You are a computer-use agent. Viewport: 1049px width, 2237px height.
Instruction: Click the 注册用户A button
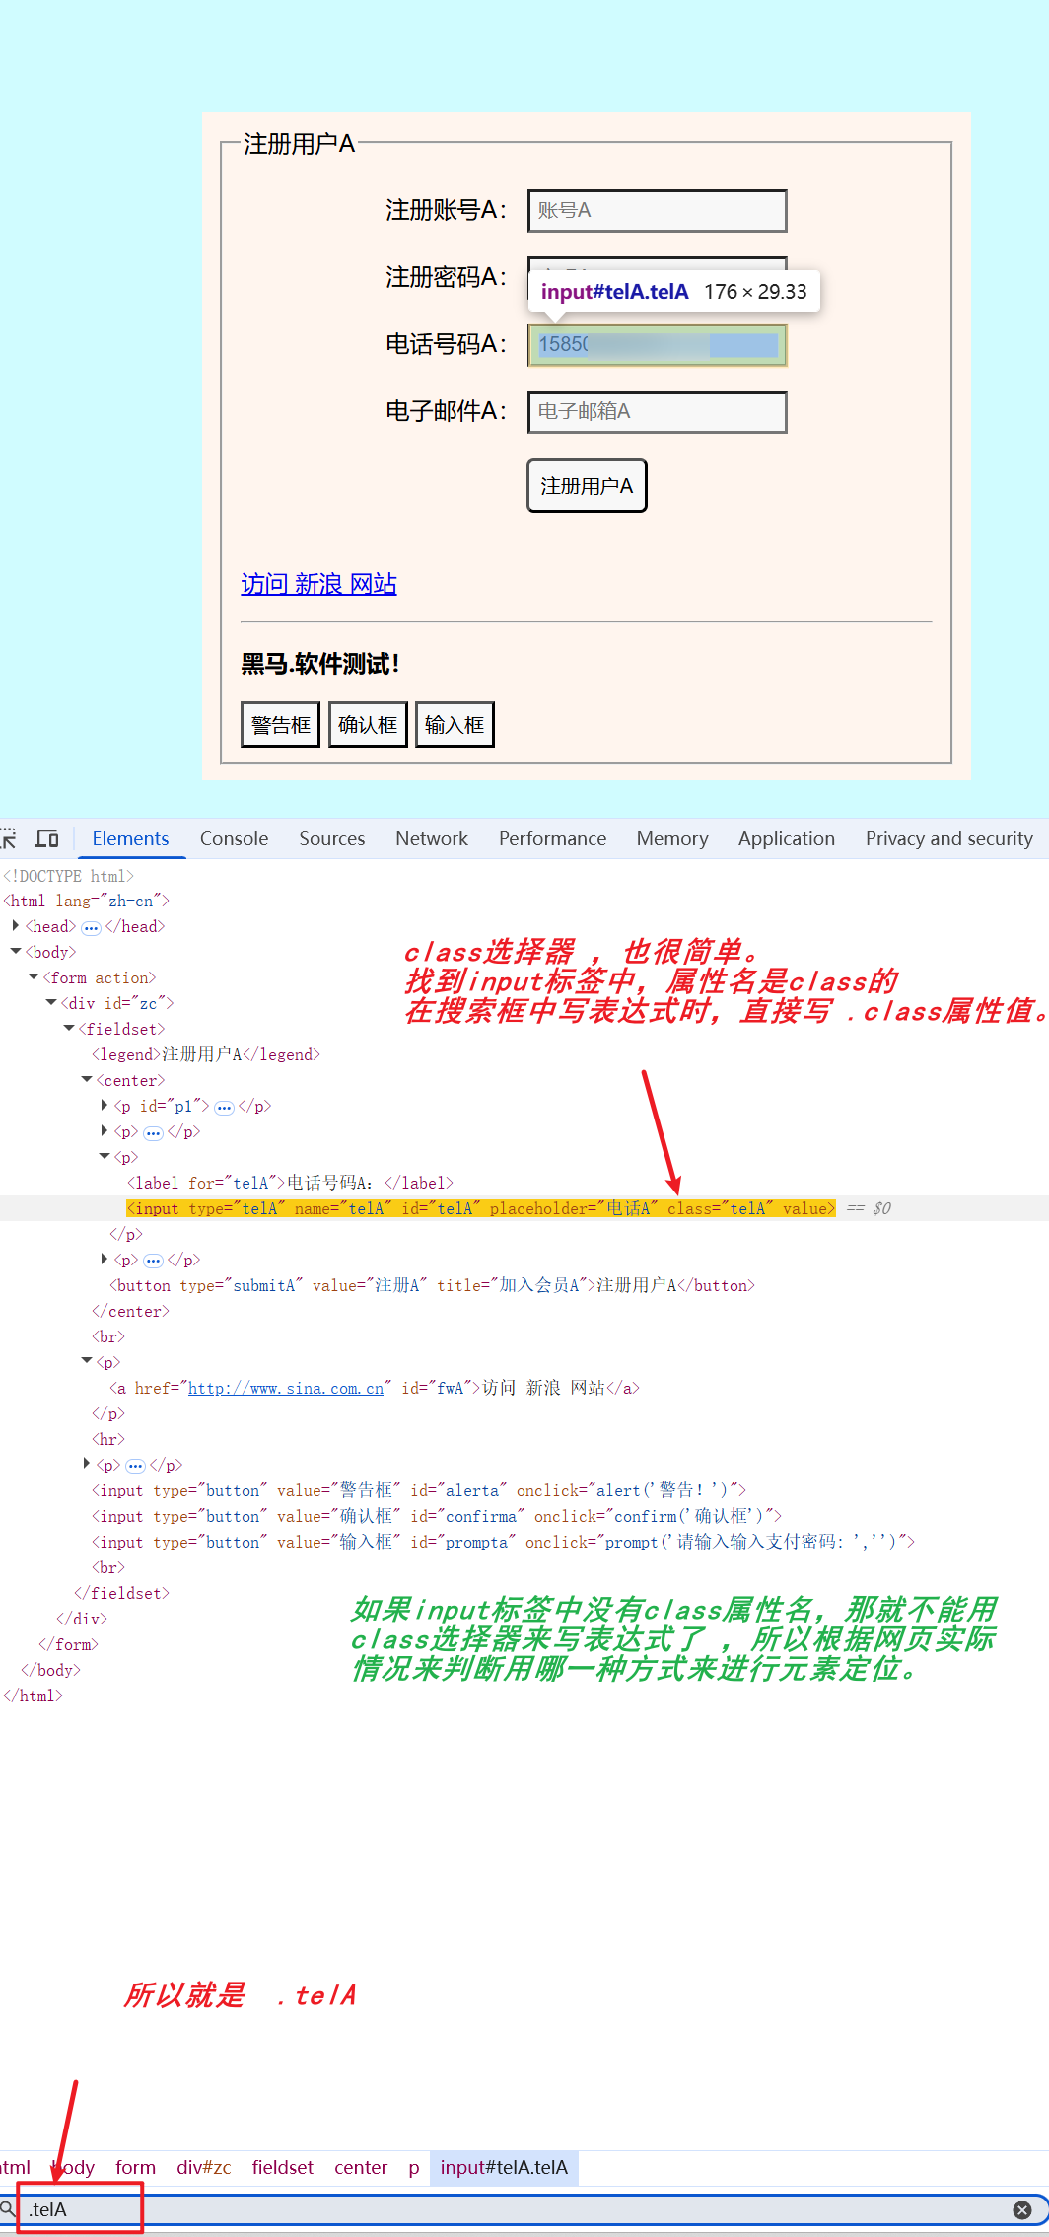pos(587,485)
